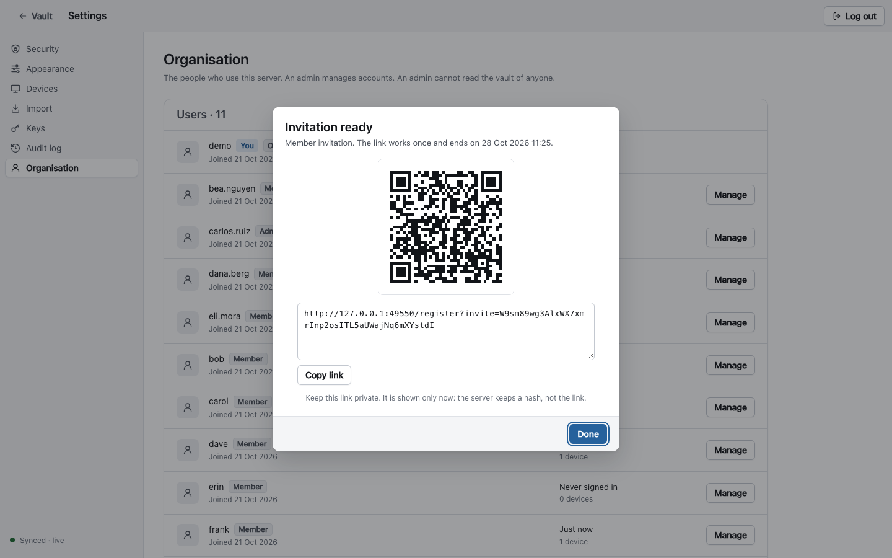Click the "Never signed in" status for erin
The width and height of the screenshot is (892, 558).
588,487
